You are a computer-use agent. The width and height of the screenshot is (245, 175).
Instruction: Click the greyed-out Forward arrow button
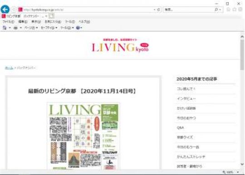click(x=14, y=10)
